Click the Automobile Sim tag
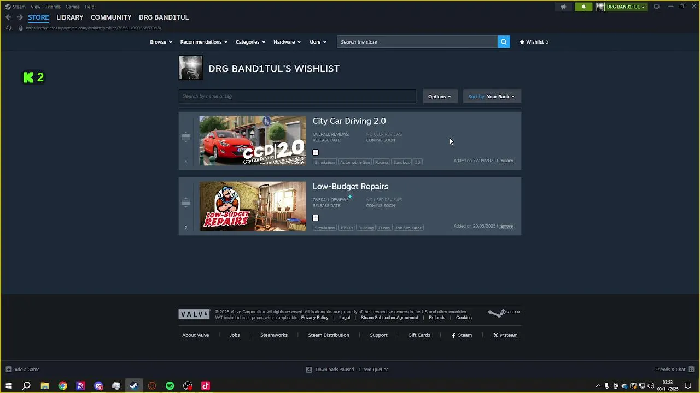 coord(355,162)
